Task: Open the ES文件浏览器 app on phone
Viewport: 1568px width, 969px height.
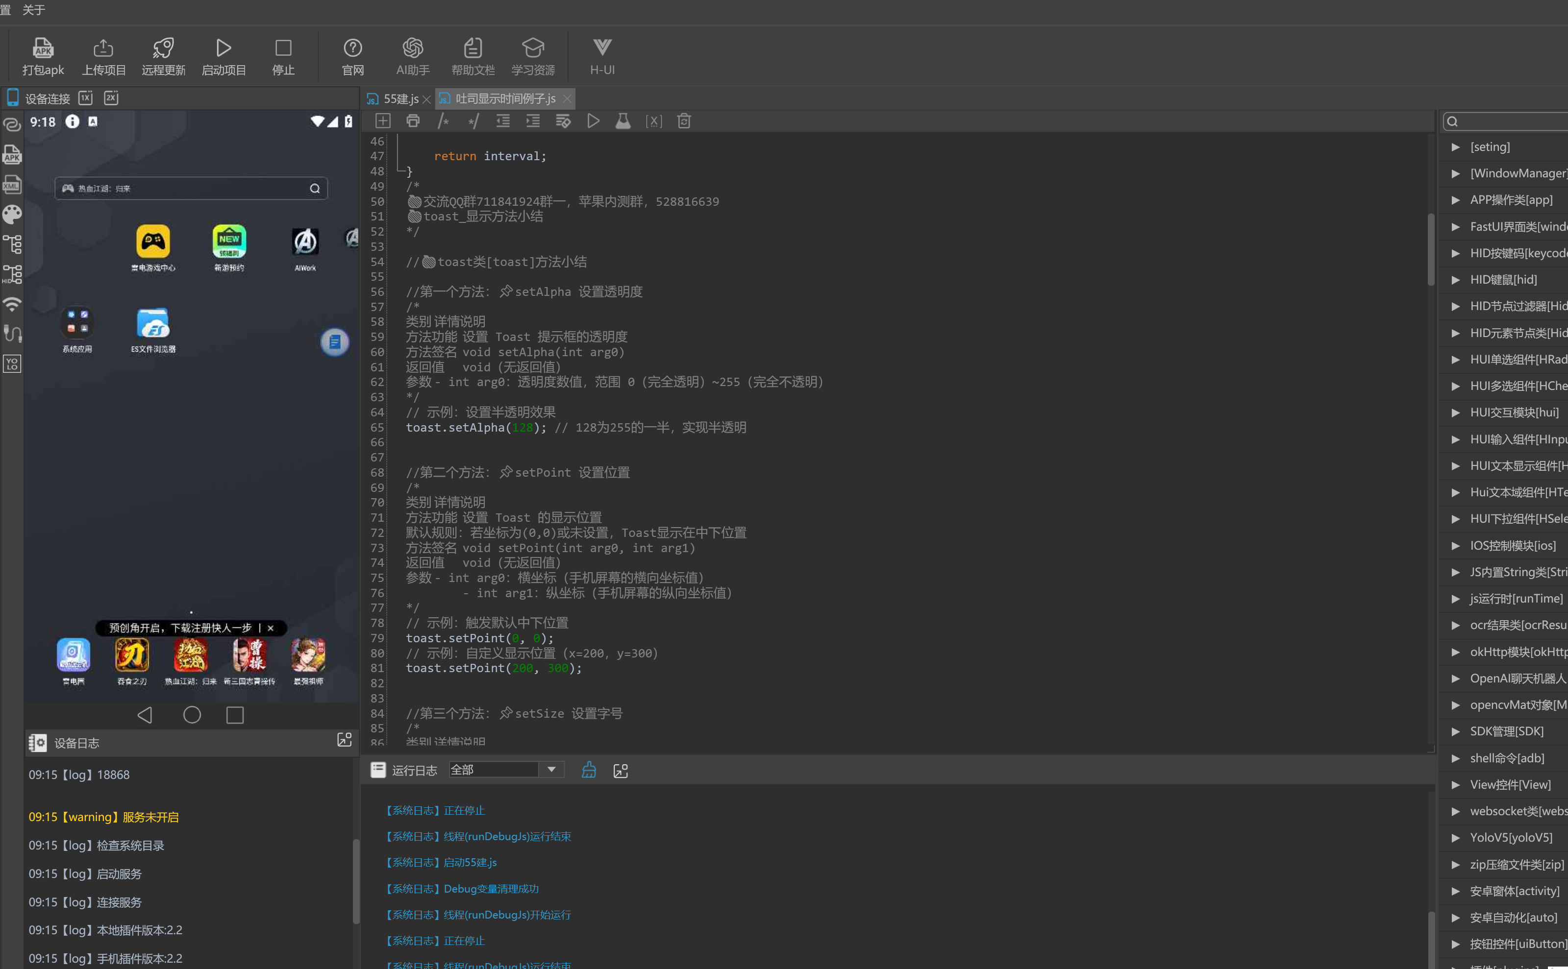Action: 153,330
